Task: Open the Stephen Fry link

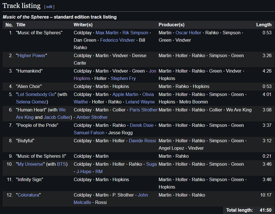Action: pyautogui.click(x=123, y=79)
